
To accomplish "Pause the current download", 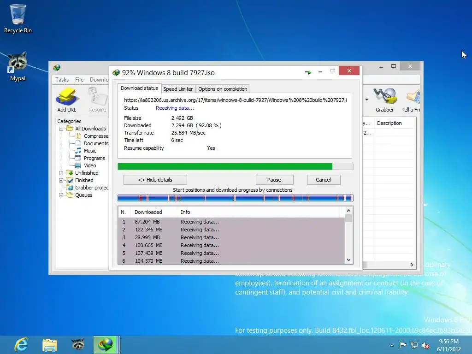I will pos(274,180).
